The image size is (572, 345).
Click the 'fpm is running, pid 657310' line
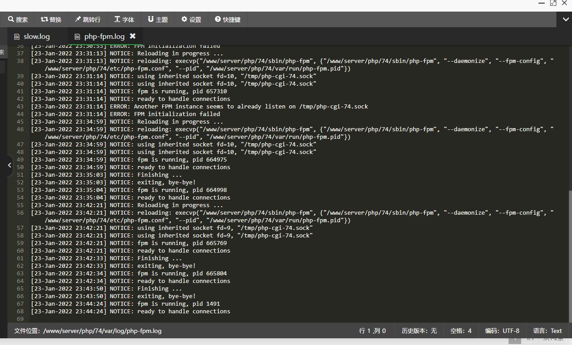(x=129, y=91)
